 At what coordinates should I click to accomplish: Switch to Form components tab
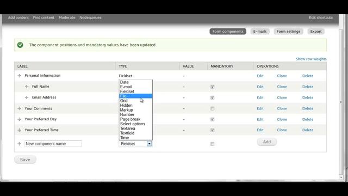[x=228, y=32]
